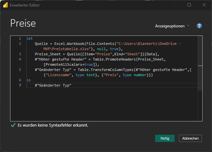
Task: Close the Erweiterter Editor dialog
Action: (204, 5)
